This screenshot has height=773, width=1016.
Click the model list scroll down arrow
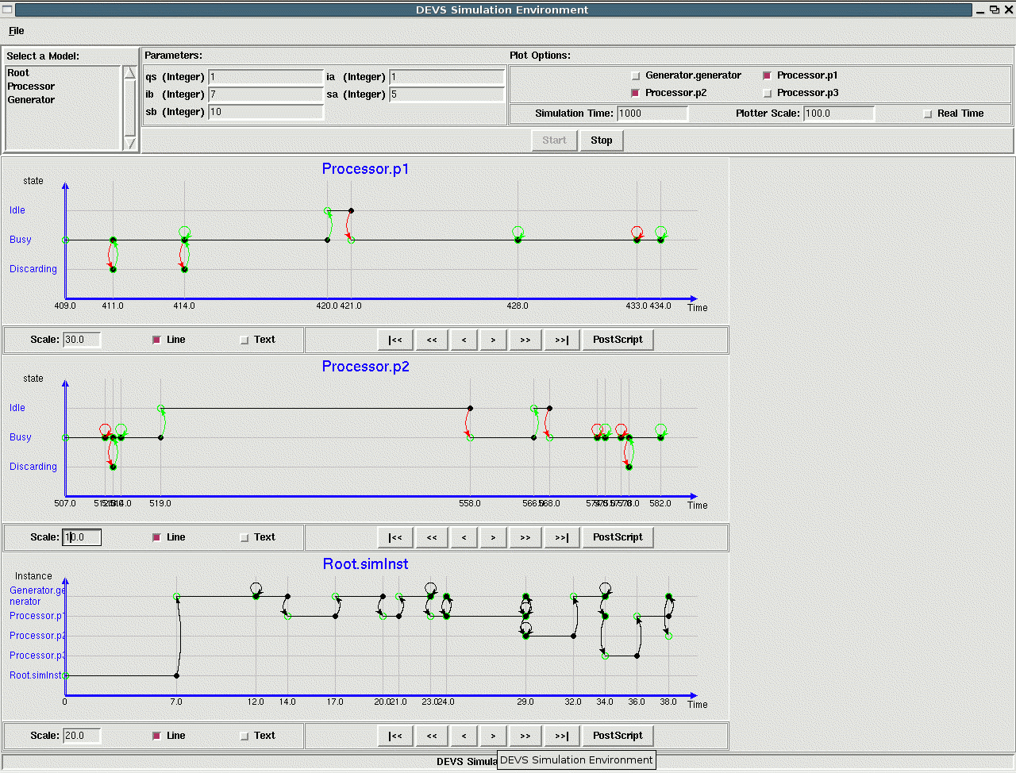[x=130, y=143]
